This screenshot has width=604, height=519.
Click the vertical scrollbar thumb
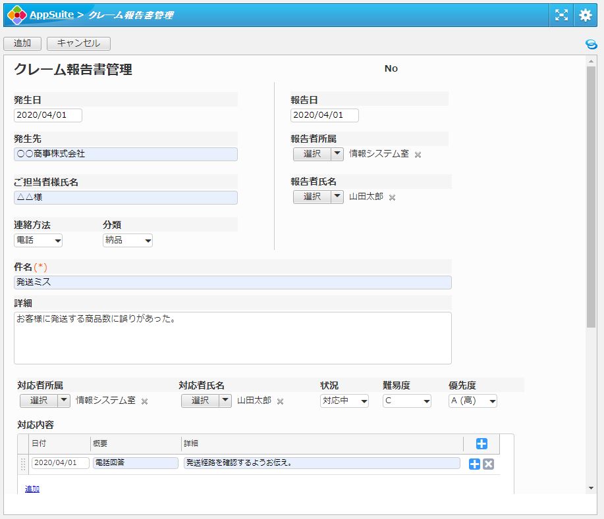point(591,197)
